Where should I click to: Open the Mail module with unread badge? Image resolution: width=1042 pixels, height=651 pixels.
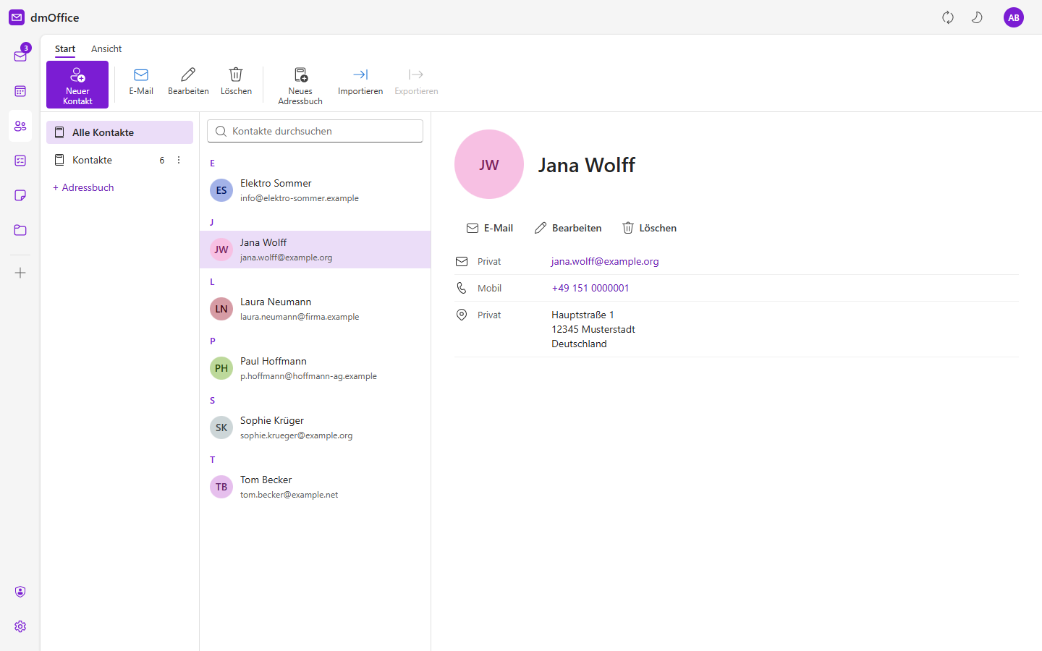20,56
